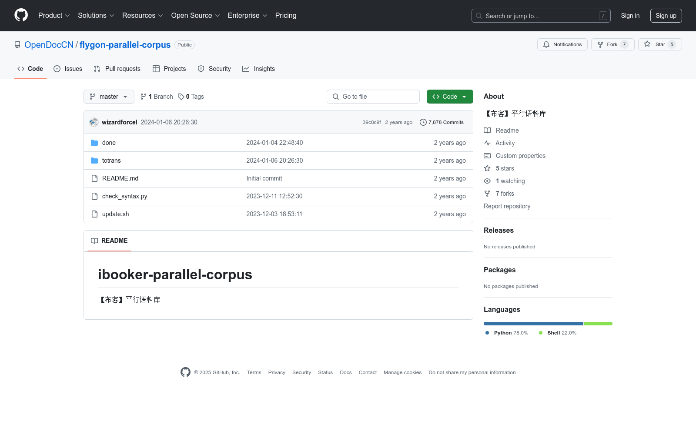Open the flygon-parallel-corpus repo link

[125, 45]
